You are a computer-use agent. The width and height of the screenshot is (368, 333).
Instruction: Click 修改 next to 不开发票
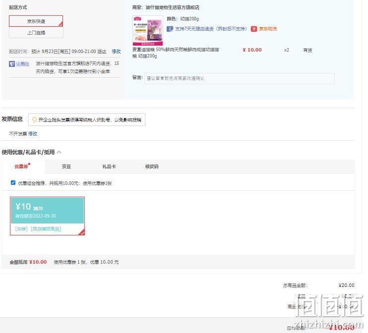tap(33, 134)
